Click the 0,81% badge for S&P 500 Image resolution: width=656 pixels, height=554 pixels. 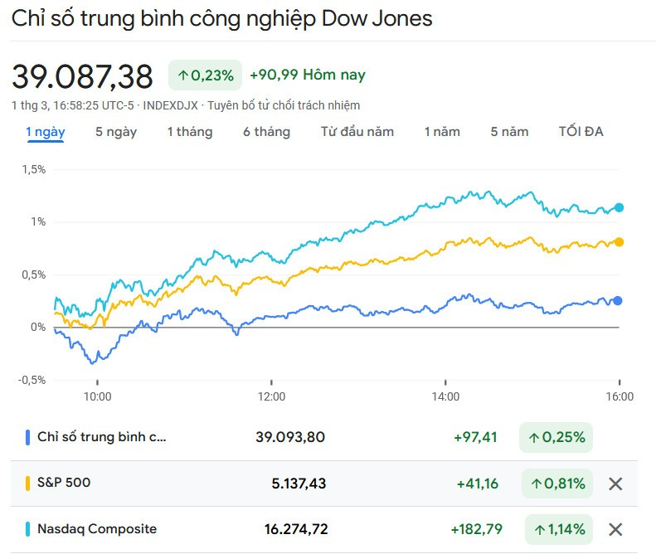[x=556, y=484]
